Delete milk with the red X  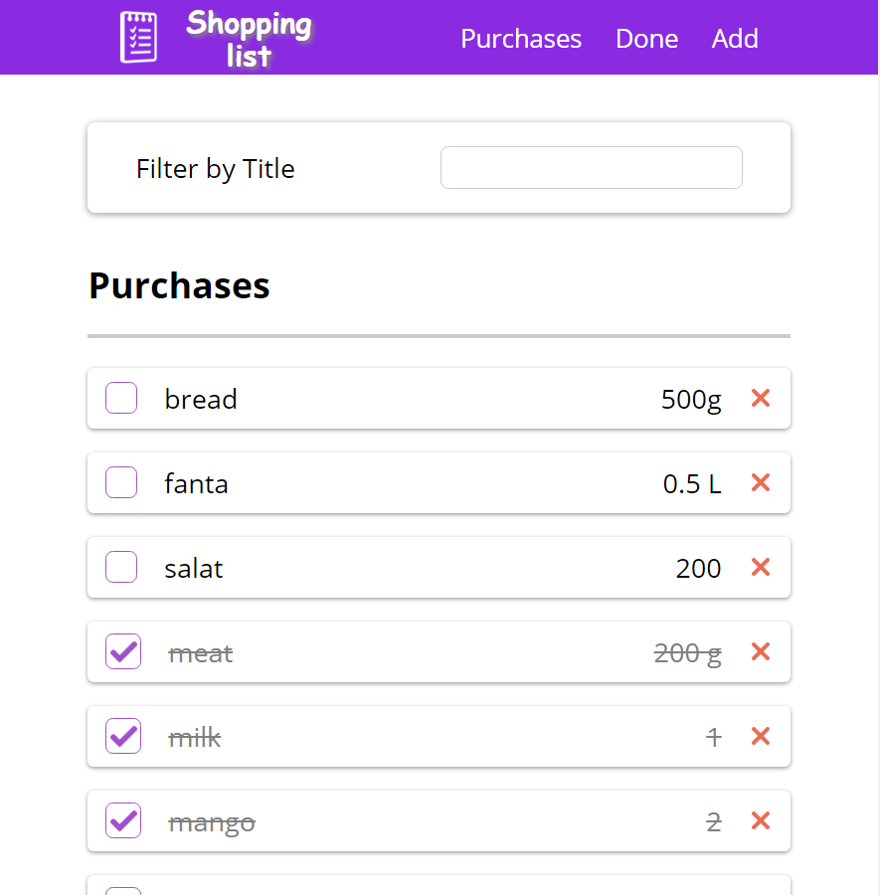click(x=760, y=736)
